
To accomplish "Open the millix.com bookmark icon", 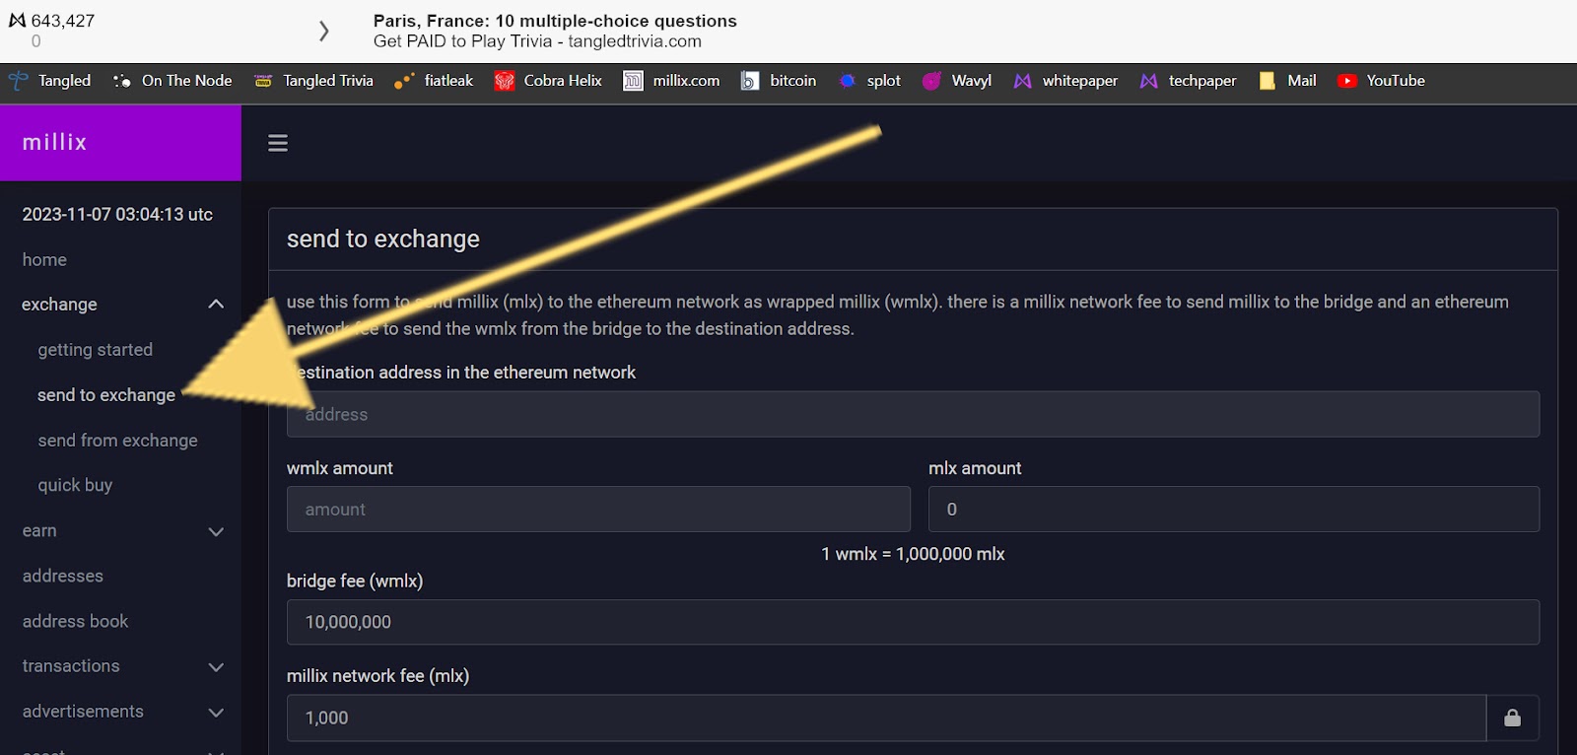I will tap(633, 81).
